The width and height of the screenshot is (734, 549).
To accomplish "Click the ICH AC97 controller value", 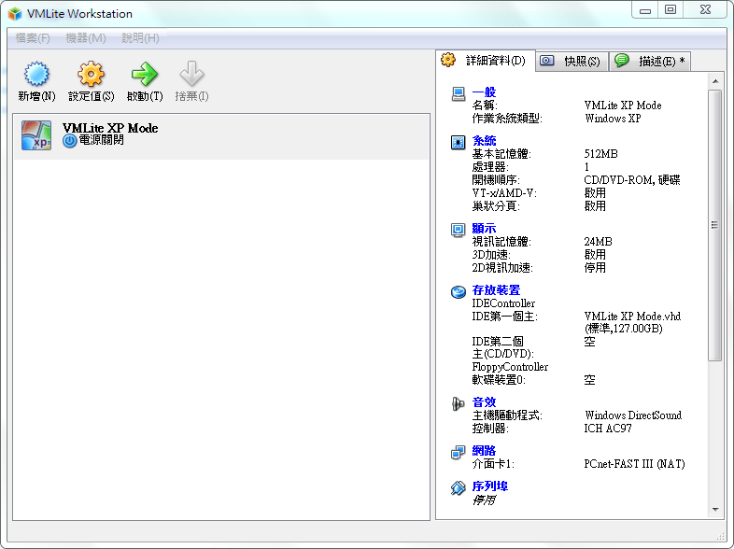I will (608, 429).
